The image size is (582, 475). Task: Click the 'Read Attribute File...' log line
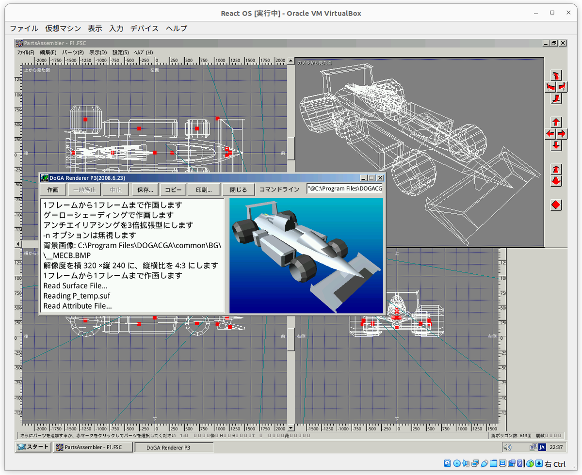[78, 306]
